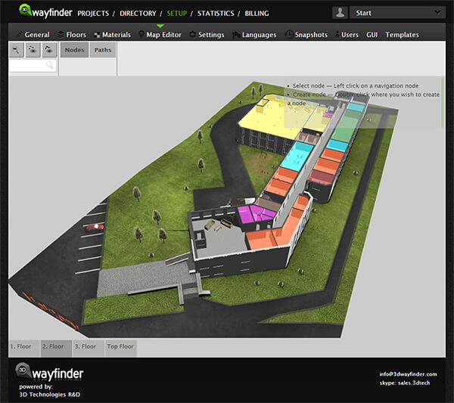Select the Nodes mode button
454x403 pixels.
point(74,50)
